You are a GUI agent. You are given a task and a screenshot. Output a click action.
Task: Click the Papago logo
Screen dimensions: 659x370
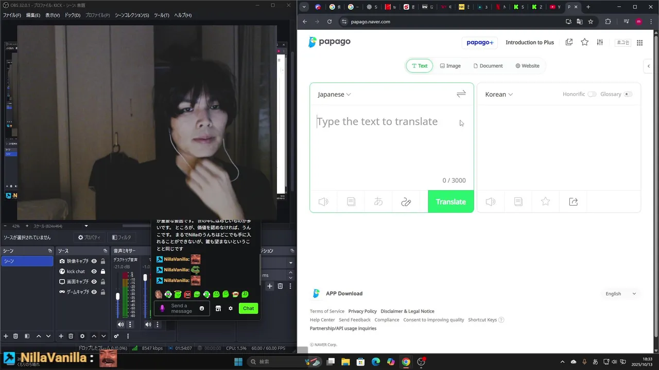pyautogui.click(x=329, y=42)
